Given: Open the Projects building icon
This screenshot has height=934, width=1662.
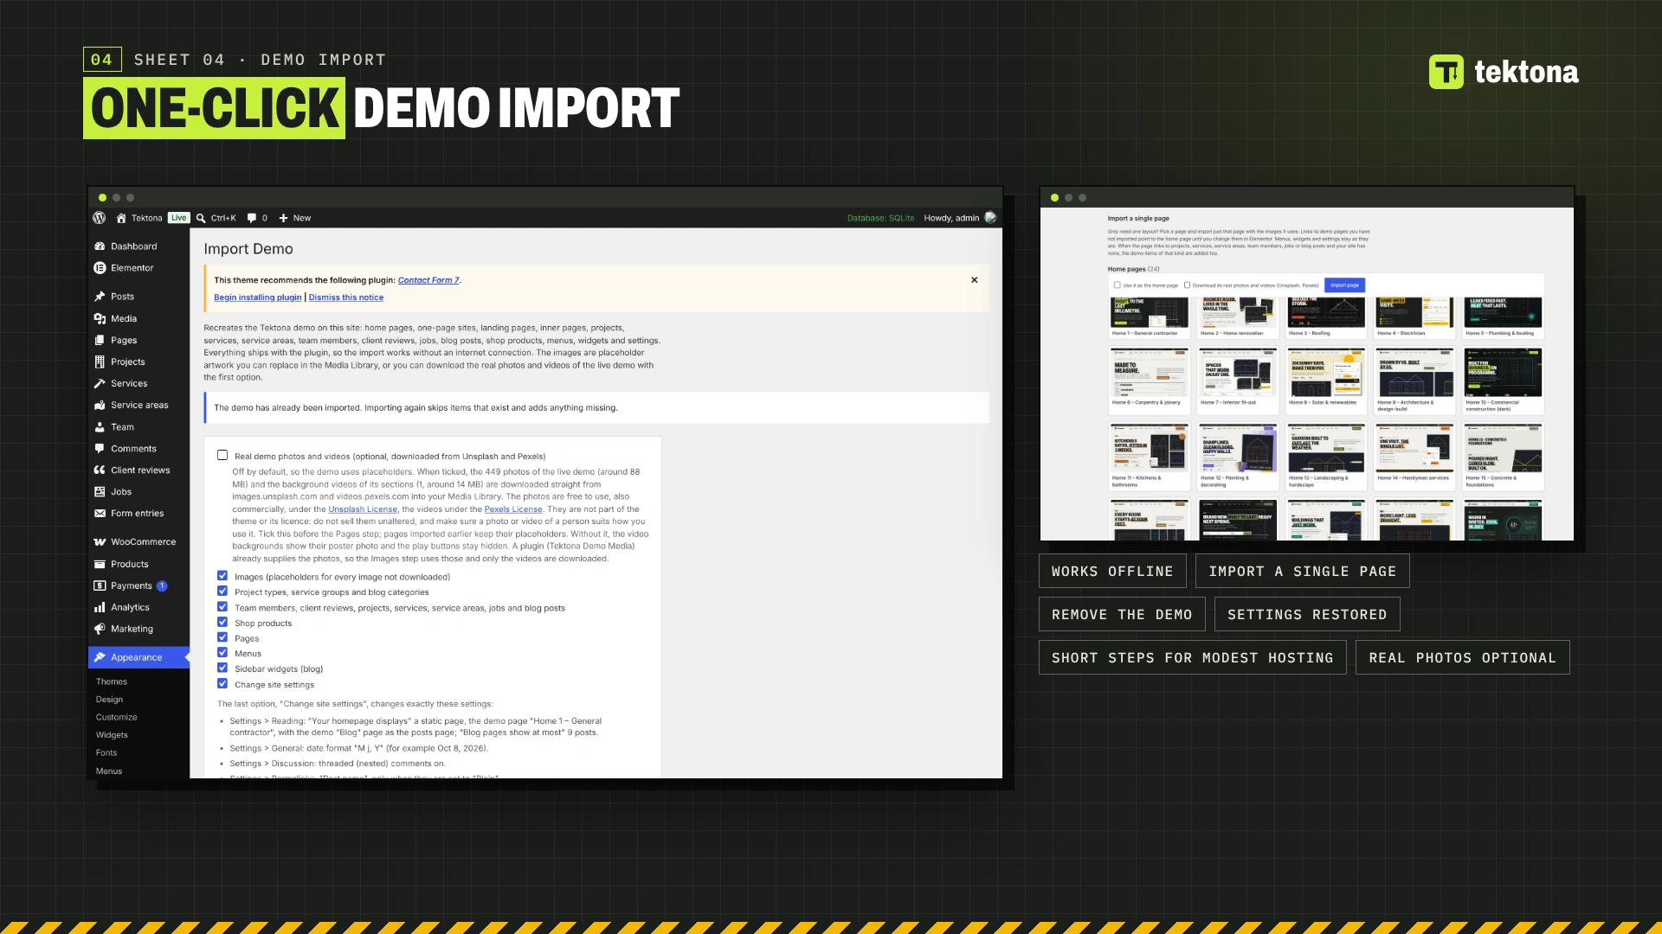Looking at the screenshot, I should [x=100, y=362].
